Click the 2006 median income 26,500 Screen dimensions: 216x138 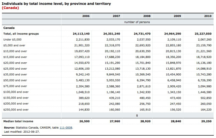coord(84,121)
